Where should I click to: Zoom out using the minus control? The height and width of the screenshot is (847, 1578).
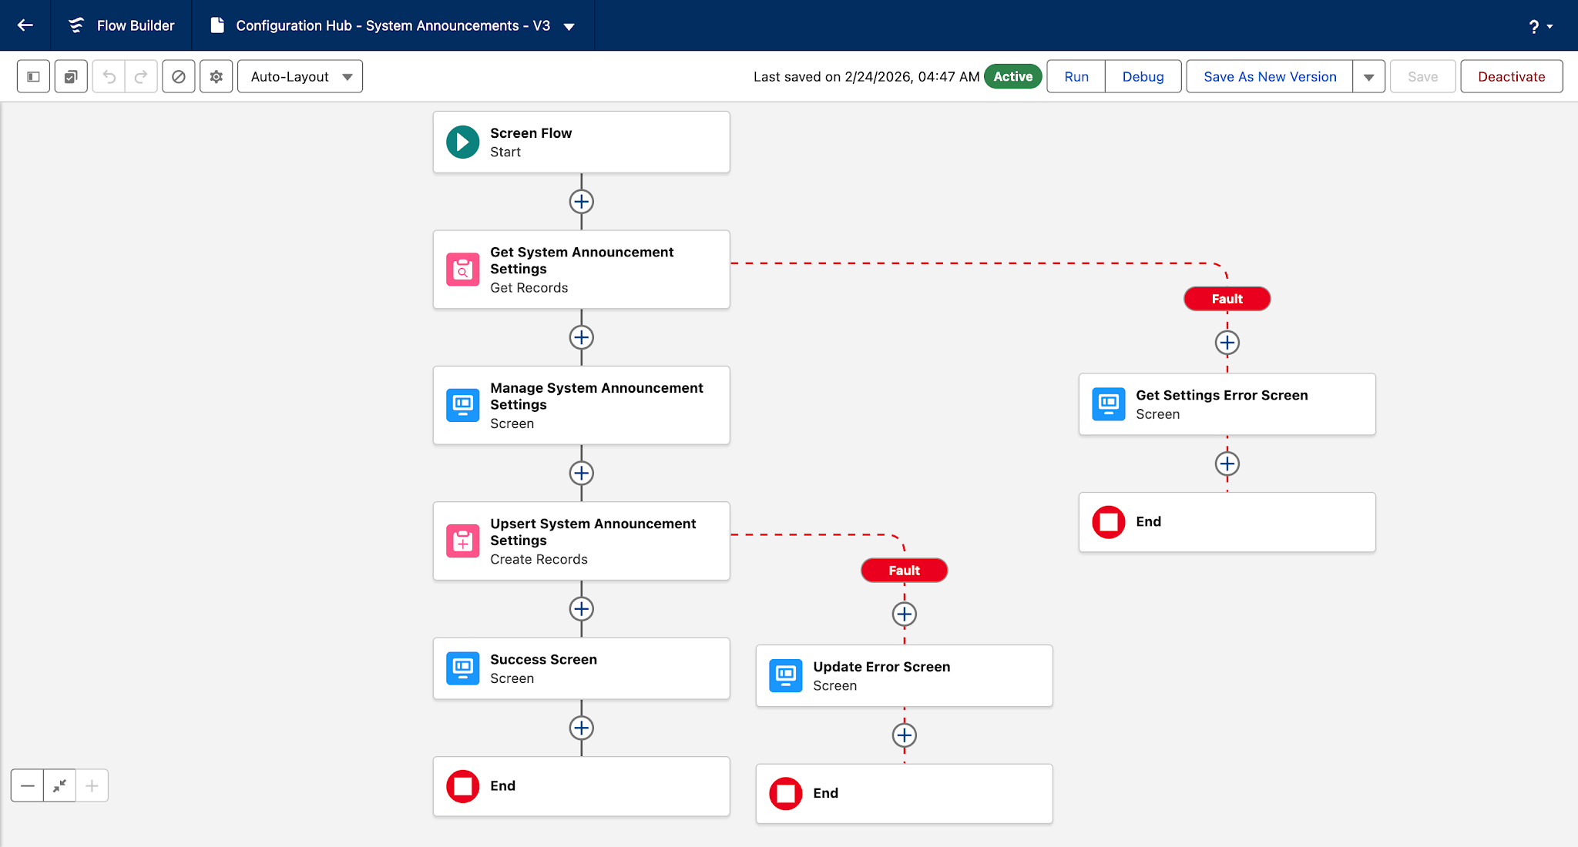27,785
